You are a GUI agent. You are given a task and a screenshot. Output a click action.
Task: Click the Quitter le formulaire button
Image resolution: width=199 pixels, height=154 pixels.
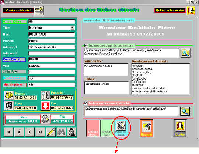point(170,10)
